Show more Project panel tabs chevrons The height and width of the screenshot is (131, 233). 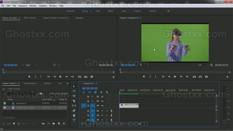(68, 83)
